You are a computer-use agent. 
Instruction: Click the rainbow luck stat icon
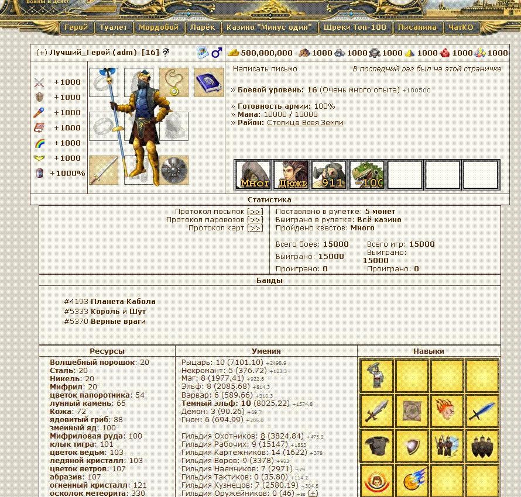40,143
